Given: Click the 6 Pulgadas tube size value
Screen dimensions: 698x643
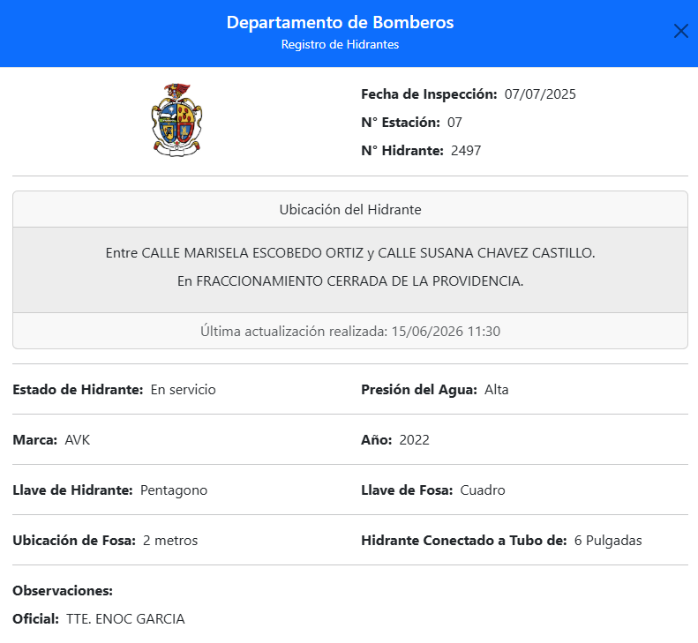Looking at the screenshot, I should click(x=608, y=541).
